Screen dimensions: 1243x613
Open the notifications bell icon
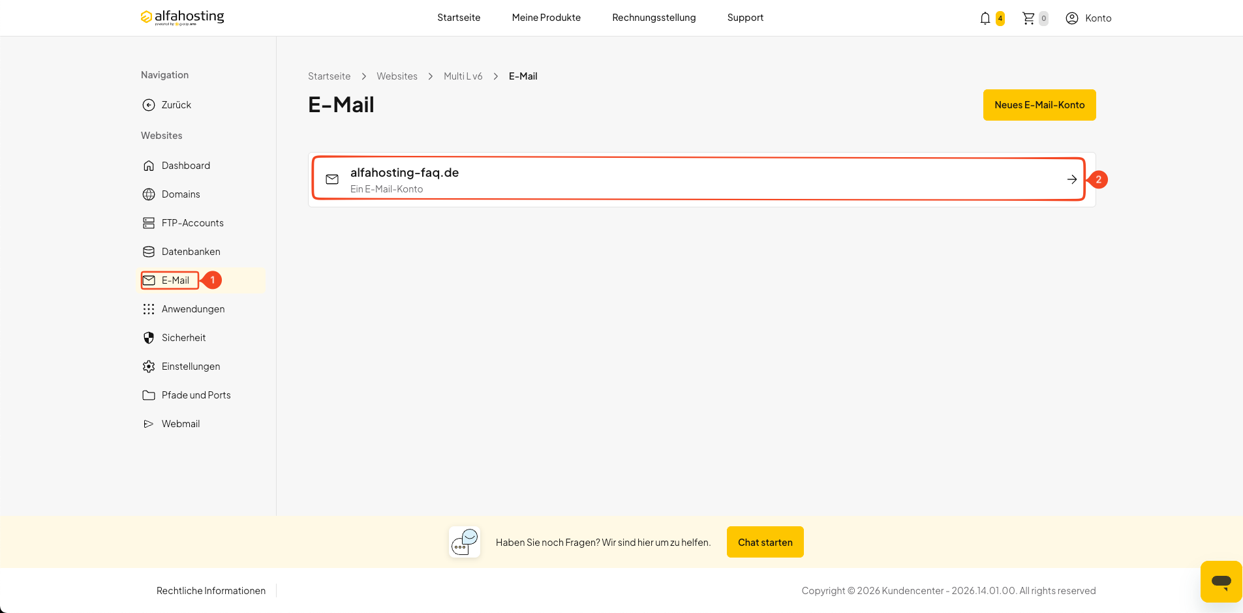pyautogui.click(x=985, y=18)
